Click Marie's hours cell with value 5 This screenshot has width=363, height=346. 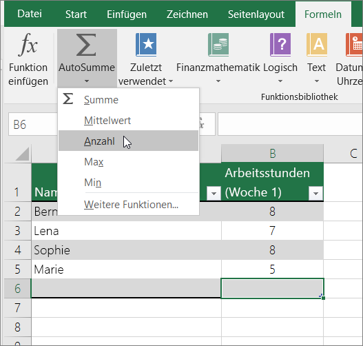273,269
